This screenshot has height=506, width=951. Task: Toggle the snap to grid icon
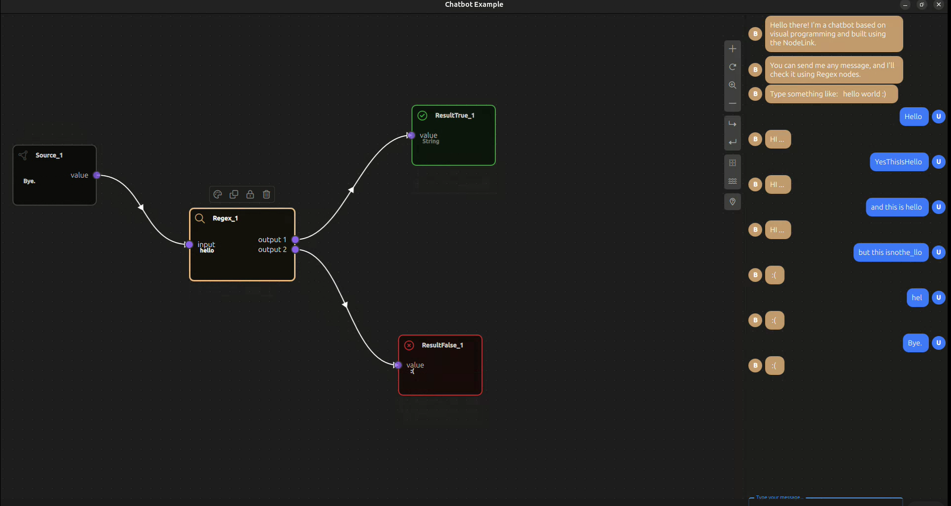point(732,163)
